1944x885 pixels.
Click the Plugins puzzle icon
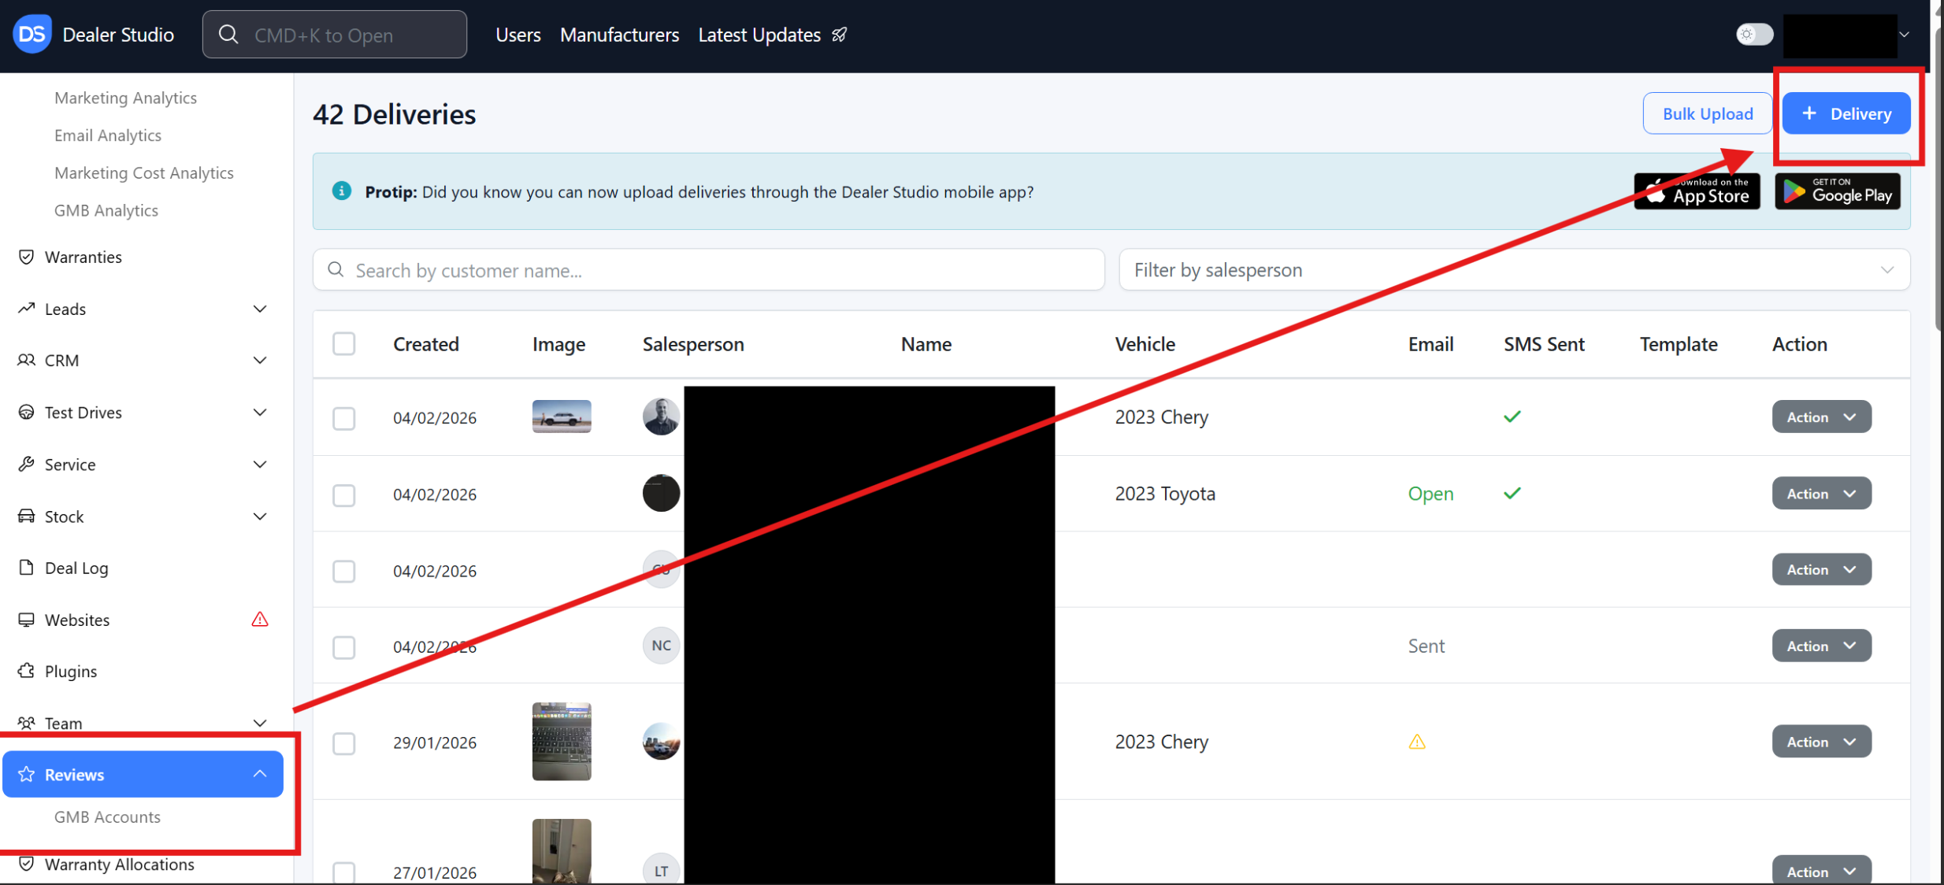26,671
